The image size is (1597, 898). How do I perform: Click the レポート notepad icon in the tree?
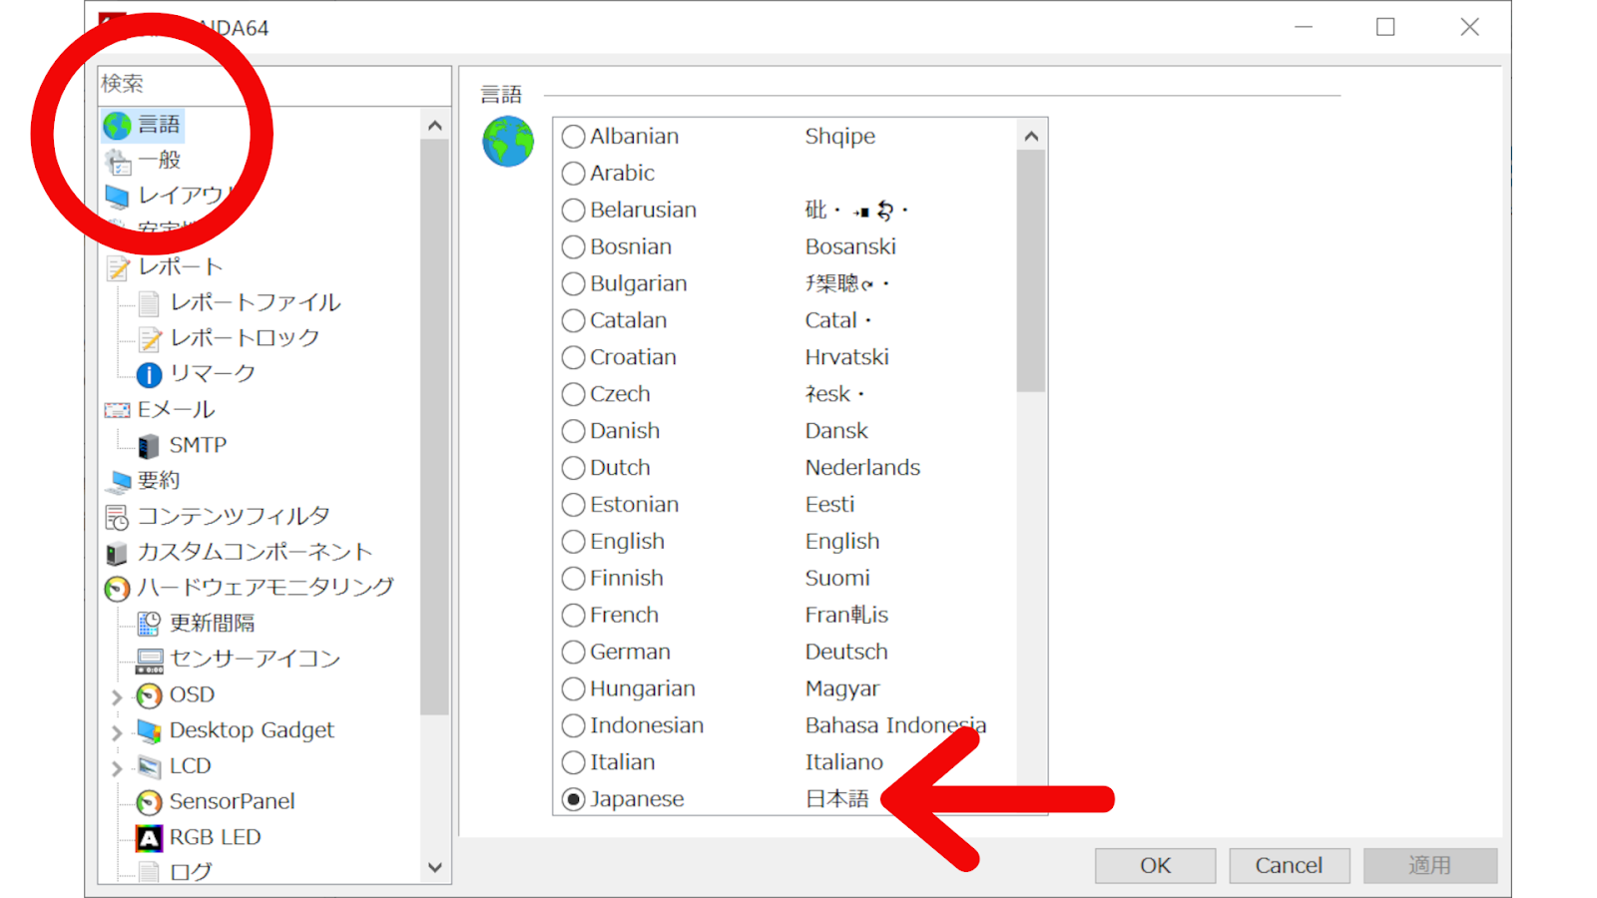click(118, 267)
